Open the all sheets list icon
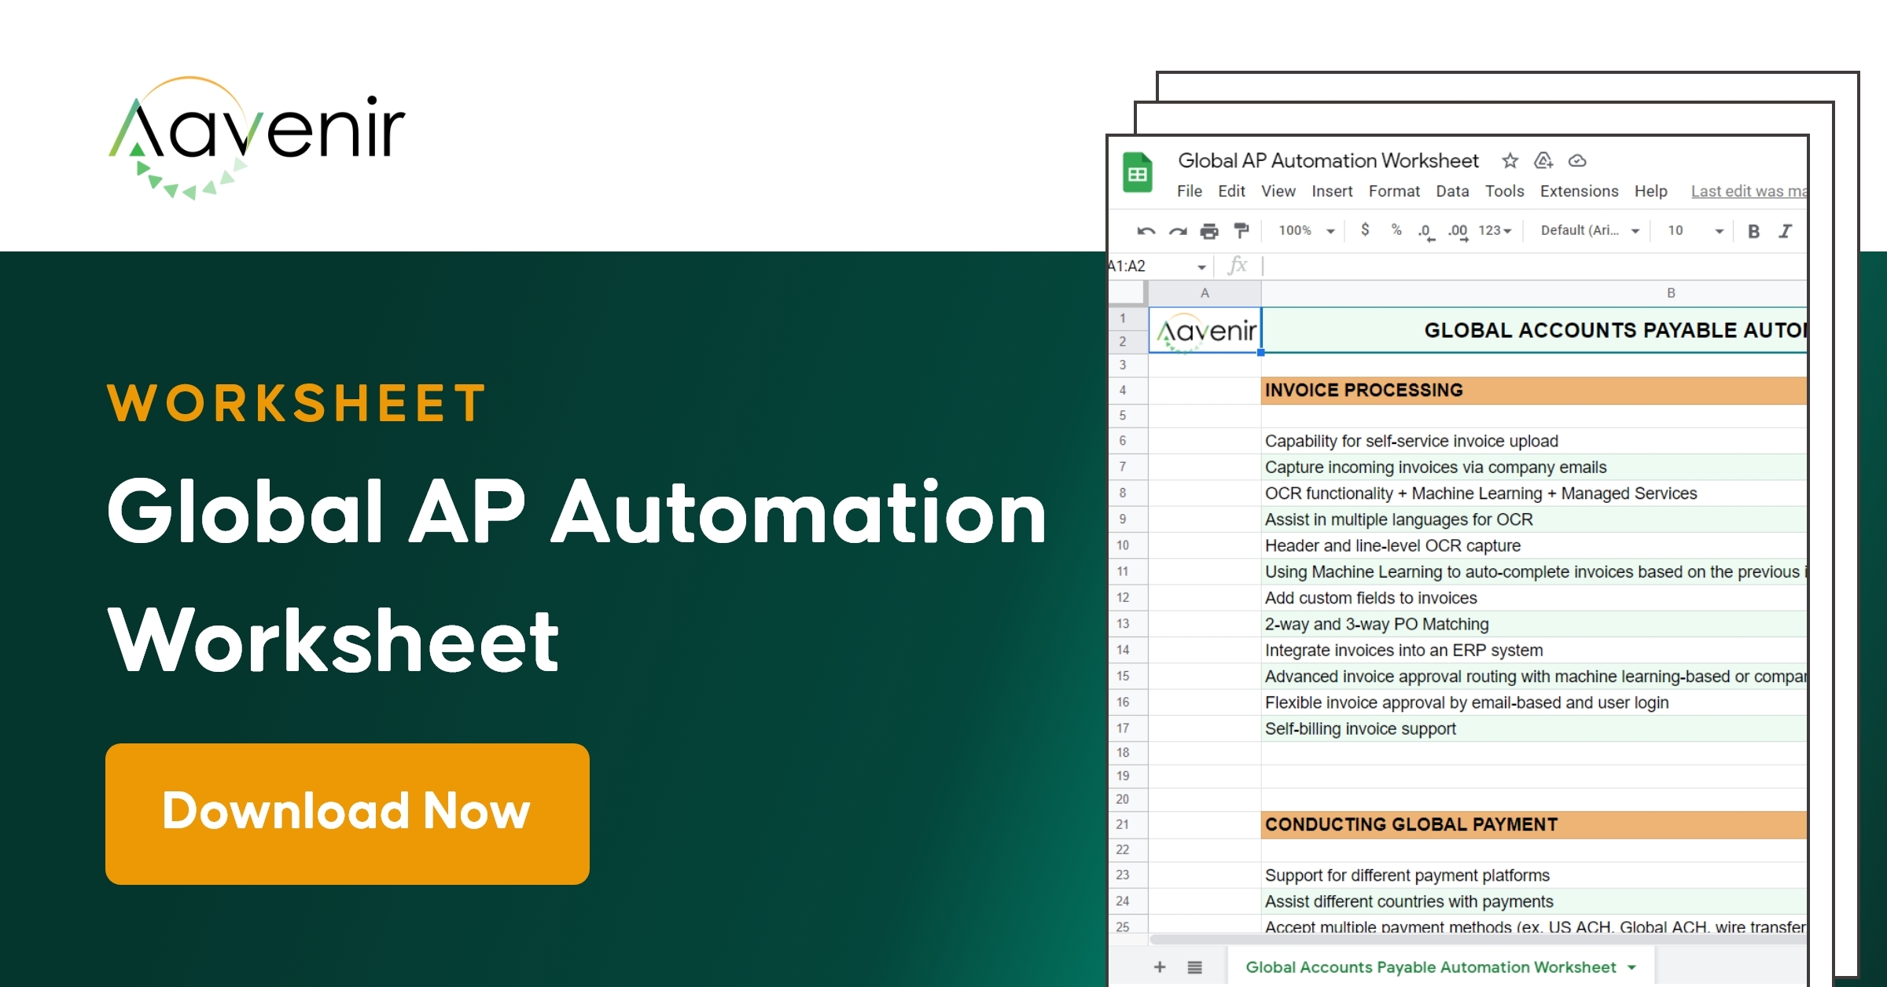1887x987 pixels. pos(1195,967)
